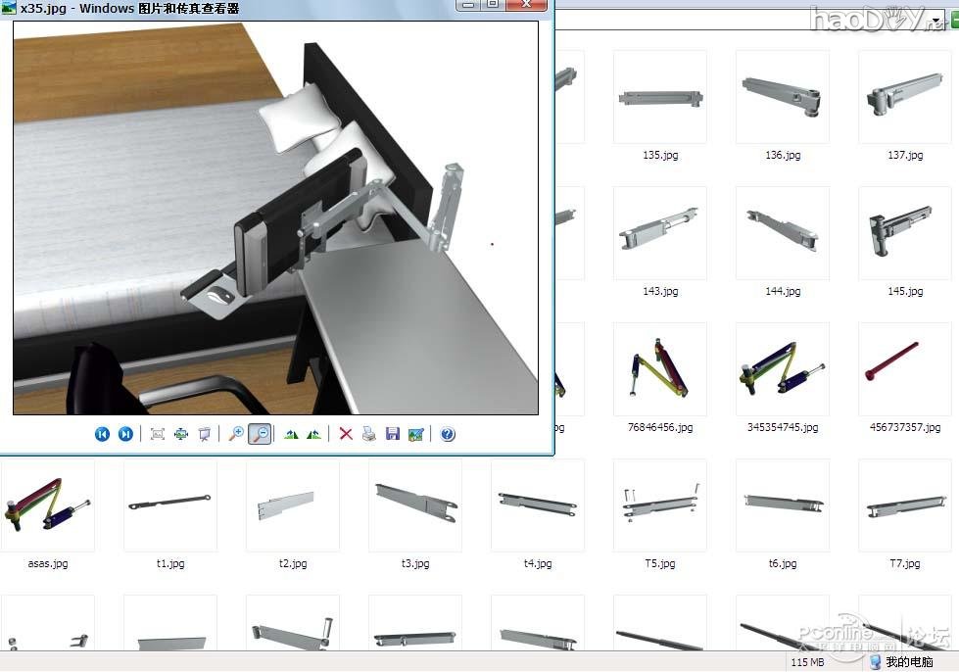Rotate image clockwise
Screen dimensions: 959x672
(291, 434)
